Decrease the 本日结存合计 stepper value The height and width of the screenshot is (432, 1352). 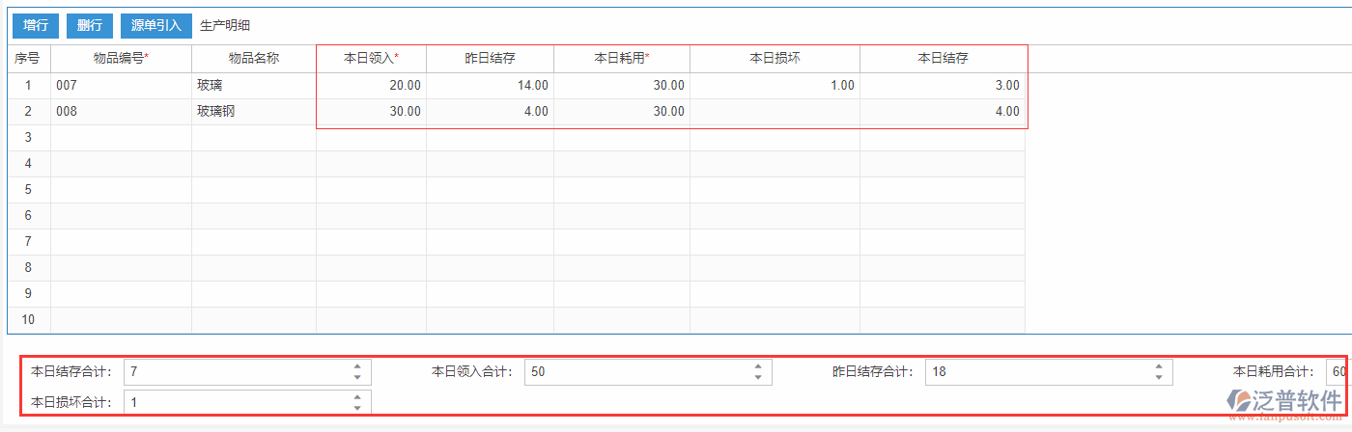pyautogui.click(x=357, y=378)
